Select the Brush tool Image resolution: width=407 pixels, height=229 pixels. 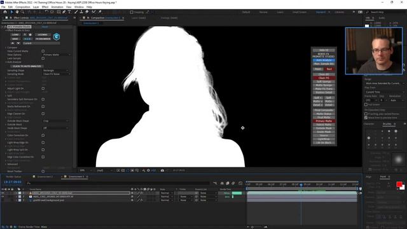tap(76, 12)
